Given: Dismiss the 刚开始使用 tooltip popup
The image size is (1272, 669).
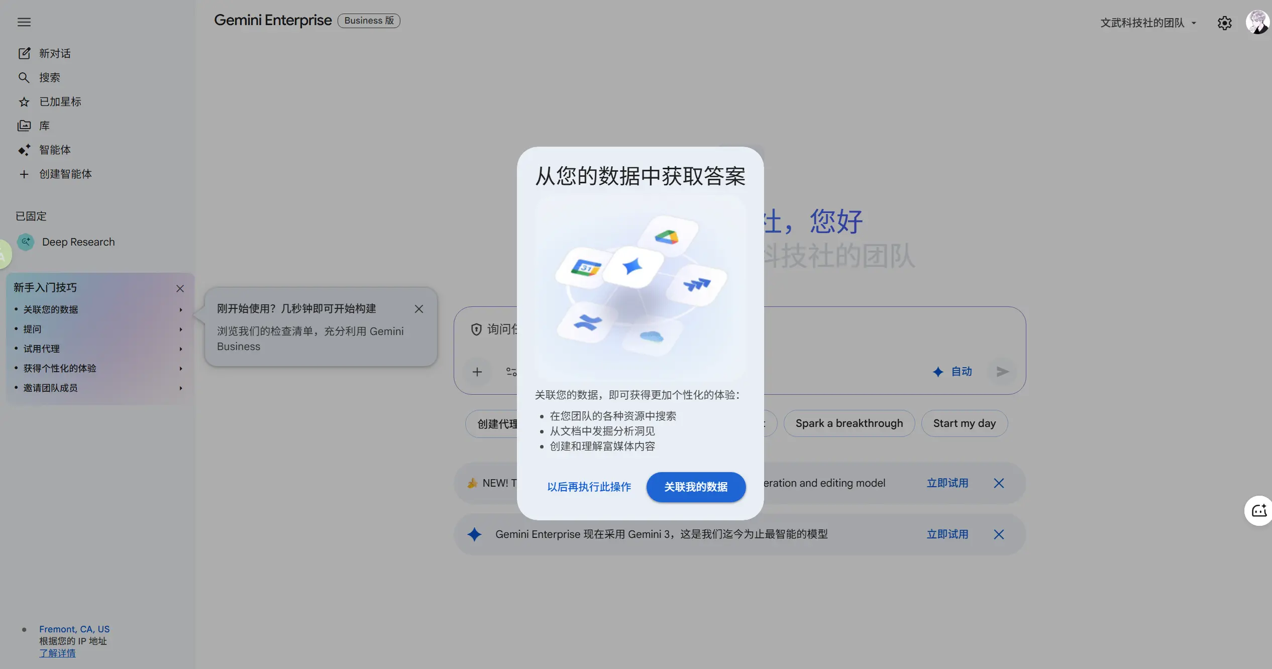Looking at the screenshot, I should coord(418,309).
